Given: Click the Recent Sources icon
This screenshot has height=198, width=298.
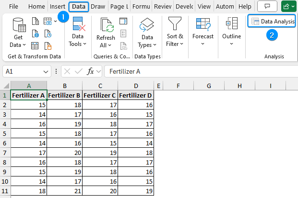Looking at the screenshot, I should click(x=48, y=33).
